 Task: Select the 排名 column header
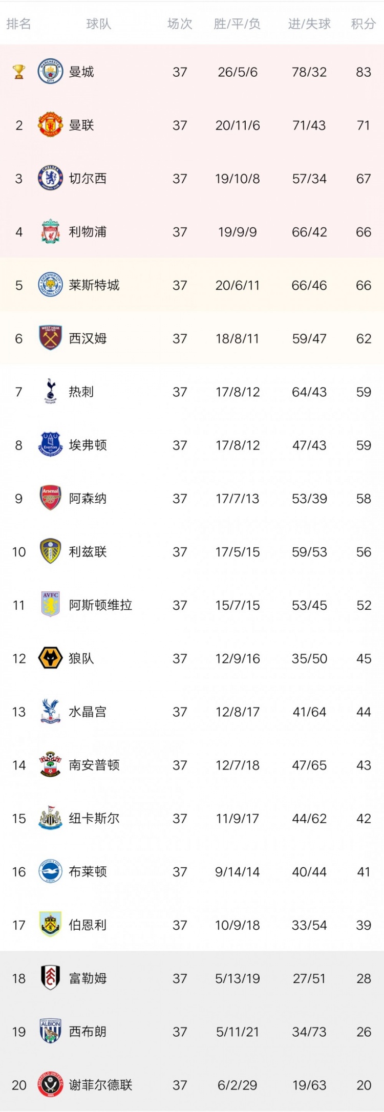click(19, 24)
